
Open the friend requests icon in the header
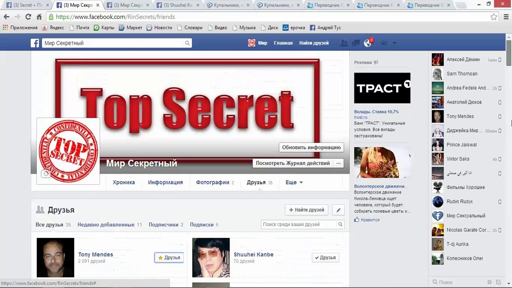click(x=344, y=43)
